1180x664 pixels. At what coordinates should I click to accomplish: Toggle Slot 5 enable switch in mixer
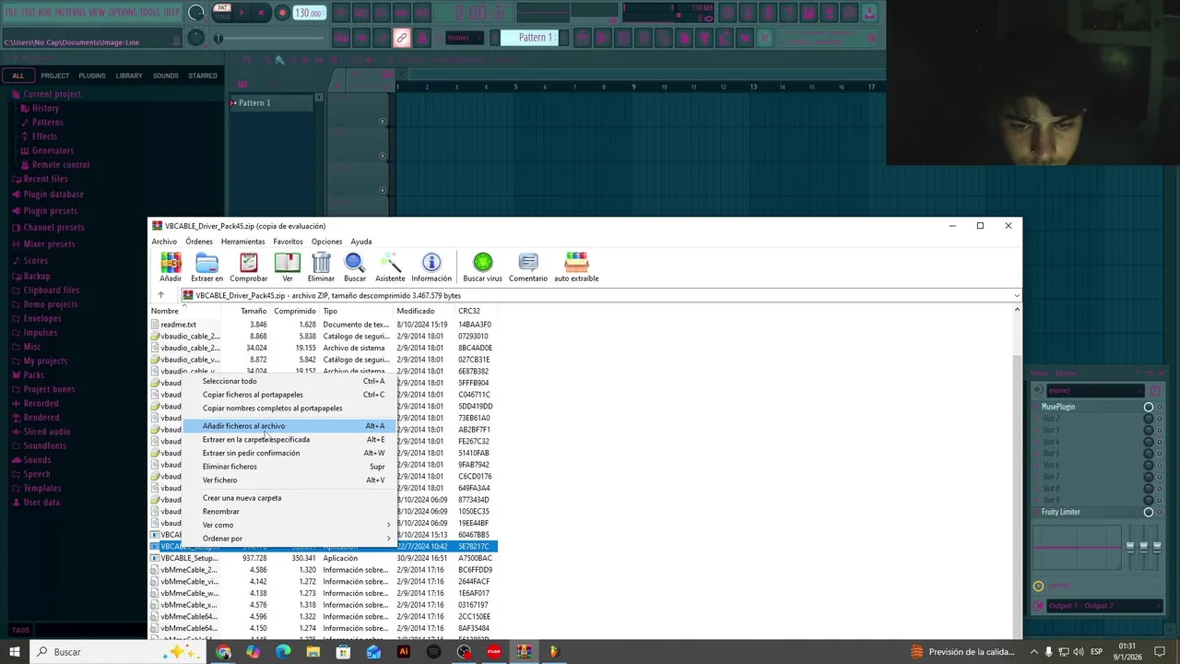[1149, 454]
